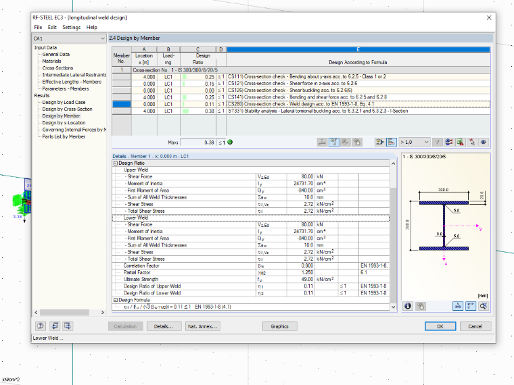The width and height of the screenshot is (514, 385).
Task: Click the help icon at bottom left
Action: pyautogui.click(x=41, y=326)
